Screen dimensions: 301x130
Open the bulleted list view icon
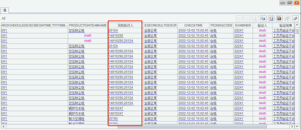pyautogui.click(x=271, y=18)
